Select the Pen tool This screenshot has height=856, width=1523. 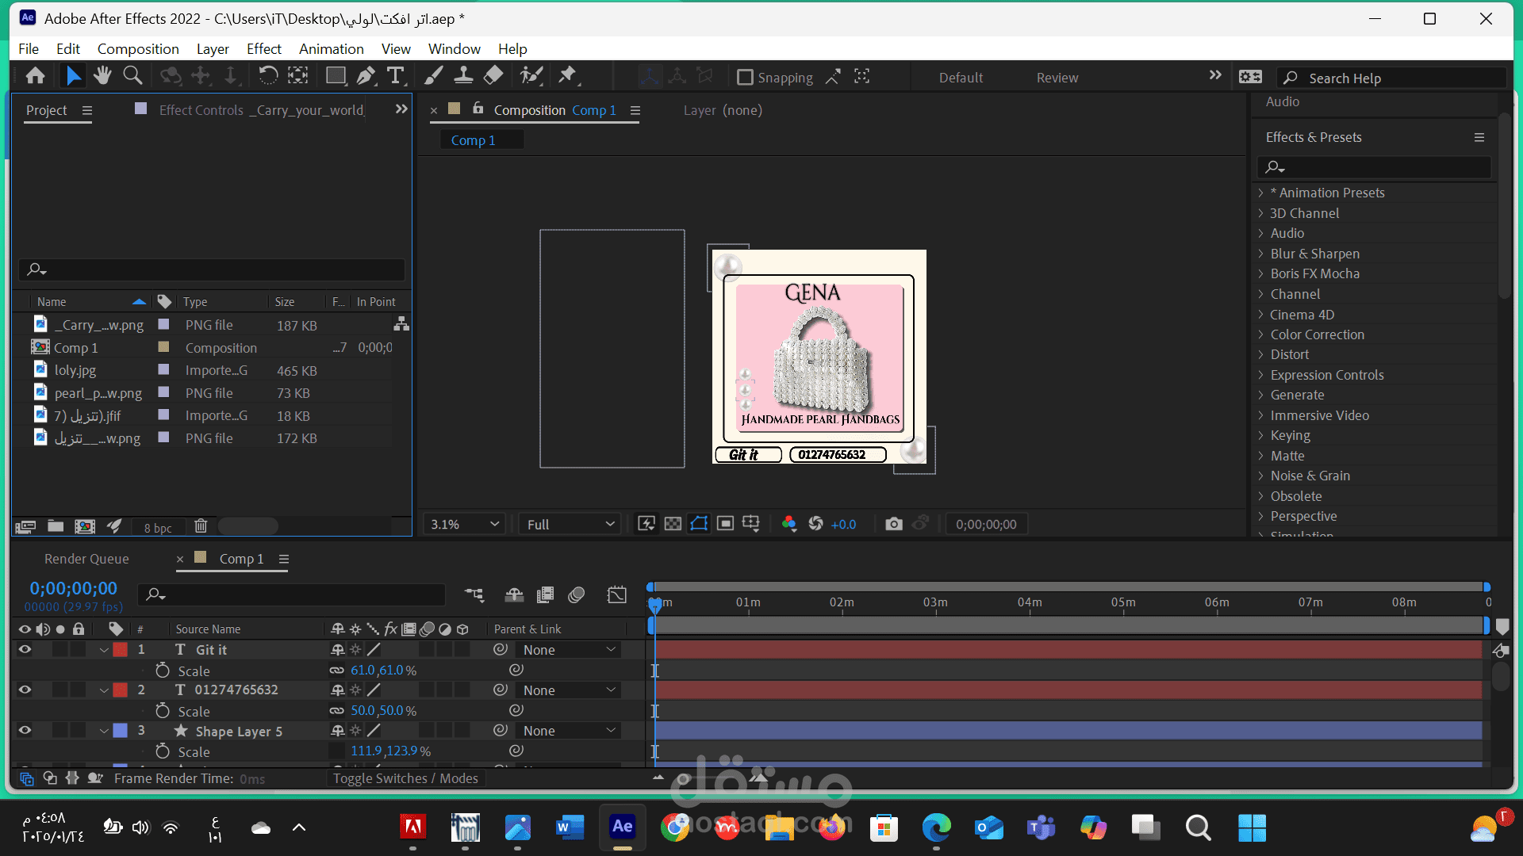click(366, 76)
